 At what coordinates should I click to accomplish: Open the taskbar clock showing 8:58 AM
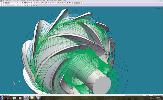coord(158,98)
